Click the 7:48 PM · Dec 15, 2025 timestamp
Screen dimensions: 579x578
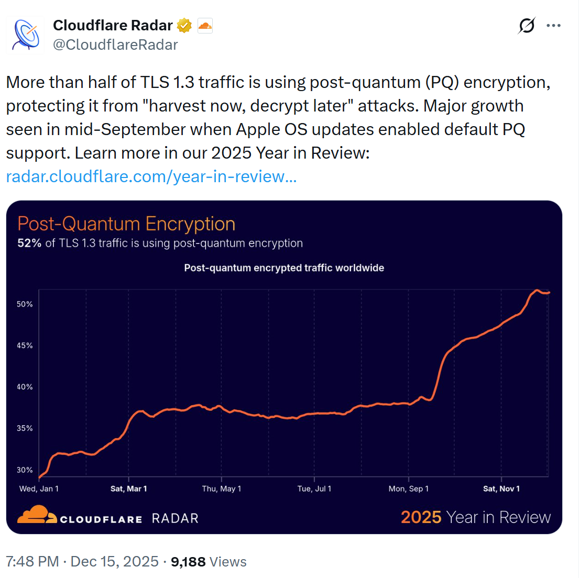coord(82,562)
